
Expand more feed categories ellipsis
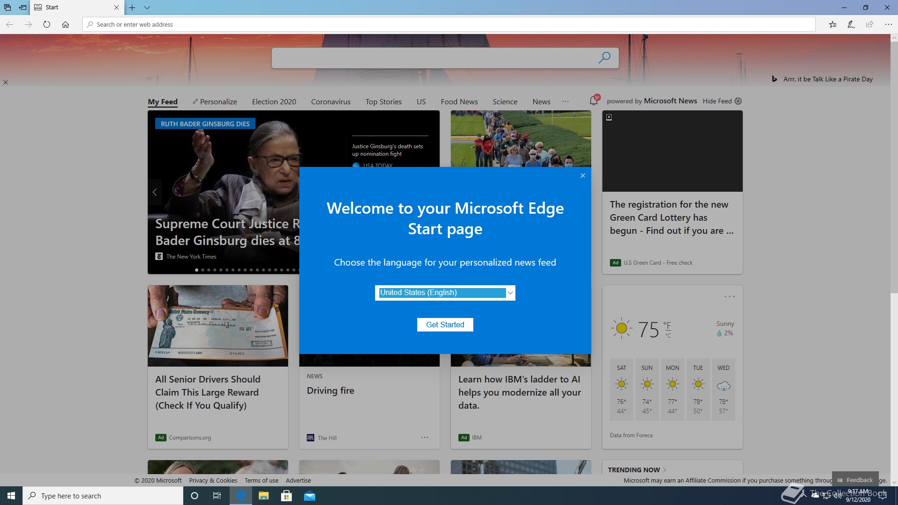click(x=565, y=101)
